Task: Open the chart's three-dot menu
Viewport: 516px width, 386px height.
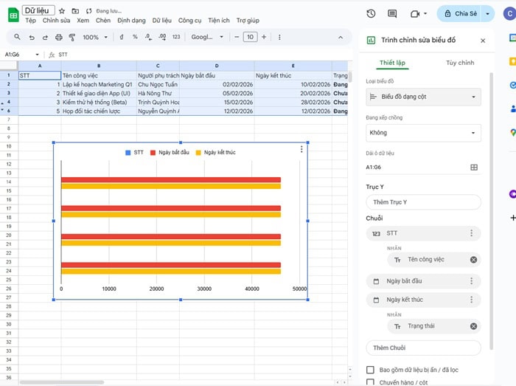Action: (301, 149)
